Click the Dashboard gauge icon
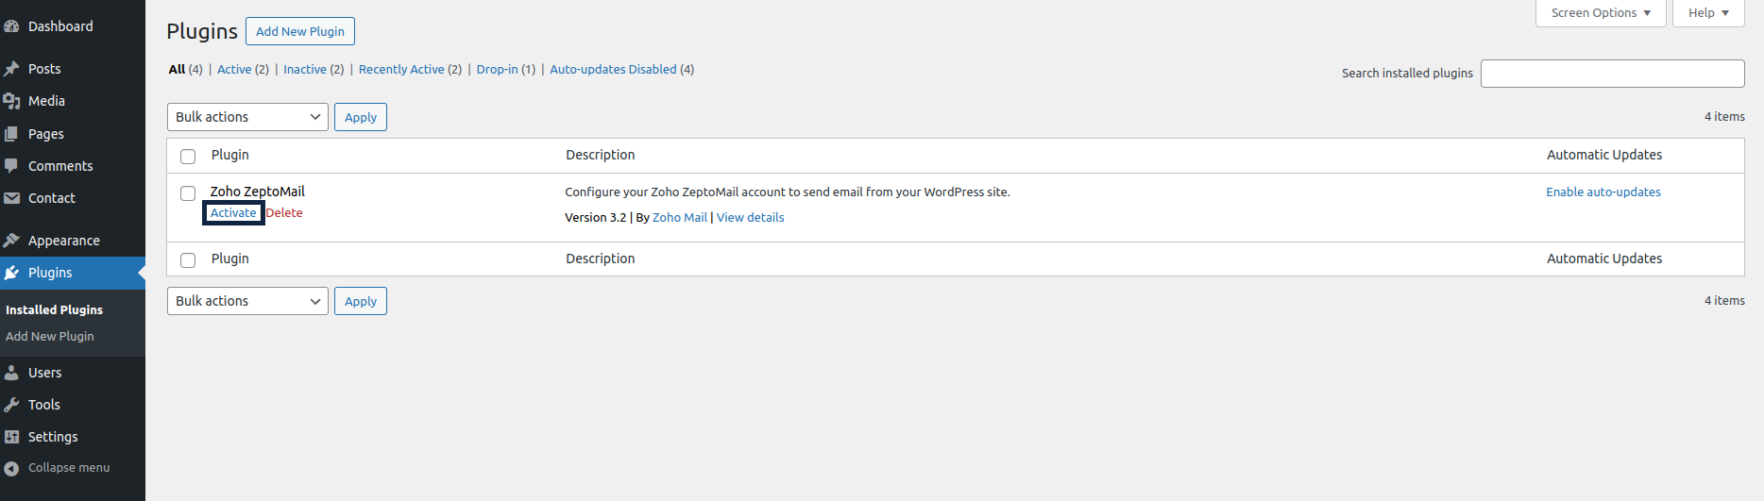This screenshot has width=1764, height=501. pyautogui.click(x=11, y=26)
